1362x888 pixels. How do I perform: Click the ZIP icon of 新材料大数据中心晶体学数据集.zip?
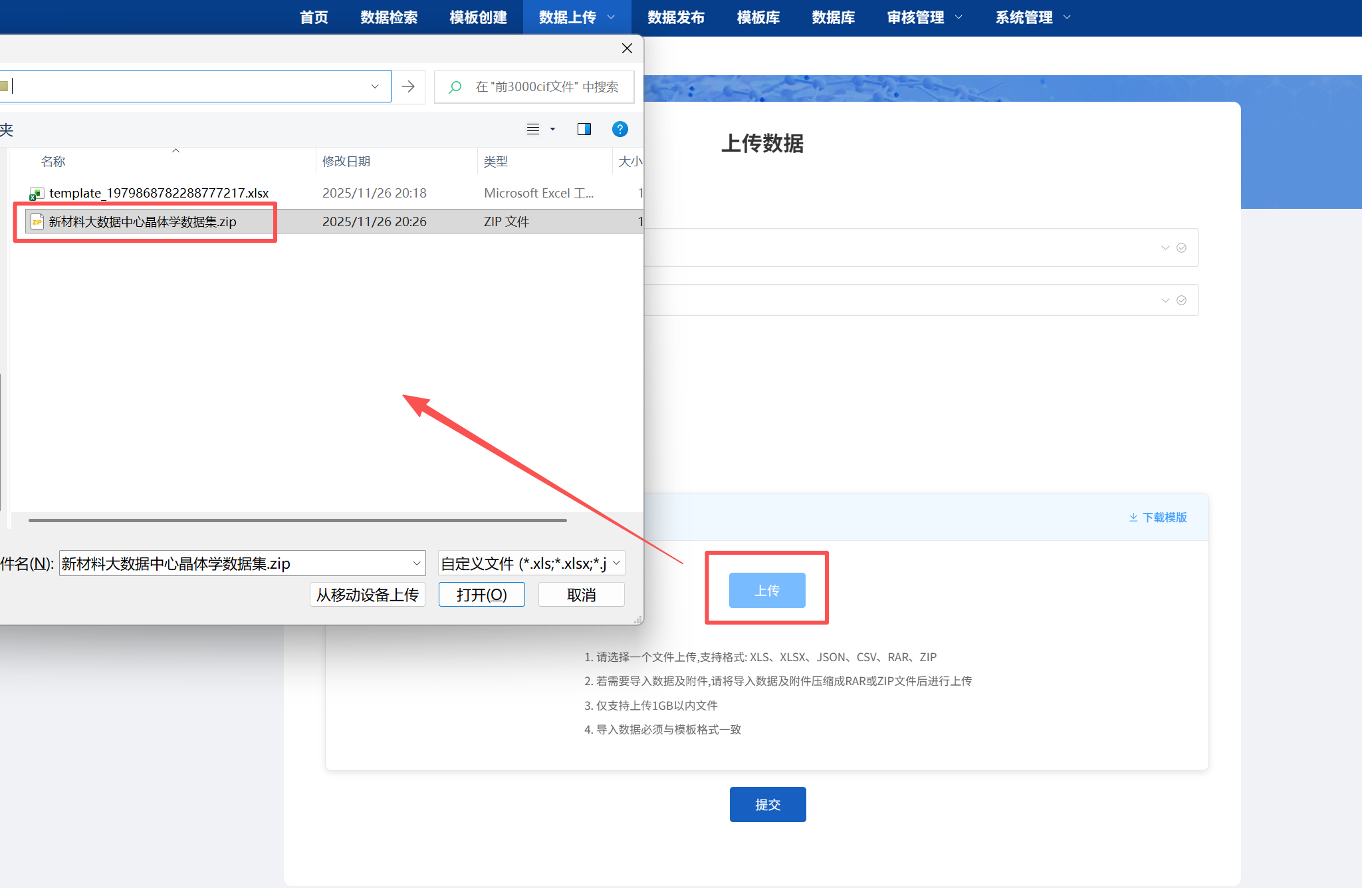(x=37, y=221)
